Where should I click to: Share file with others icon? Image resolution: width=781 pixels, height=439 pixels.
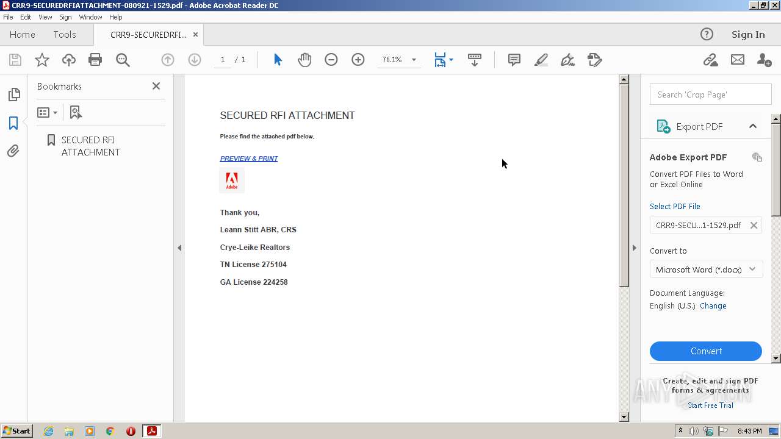pyautogui.click(x=764, y=60)
